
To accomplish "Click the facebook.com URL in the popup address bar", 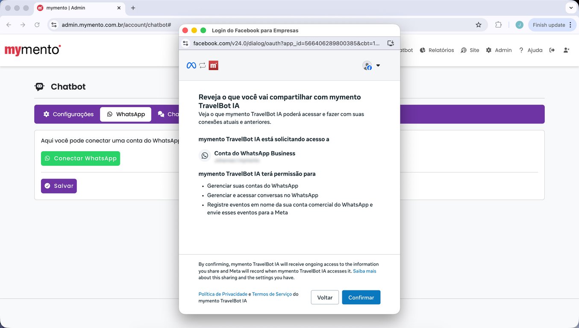I will click(x=286, y=43).
